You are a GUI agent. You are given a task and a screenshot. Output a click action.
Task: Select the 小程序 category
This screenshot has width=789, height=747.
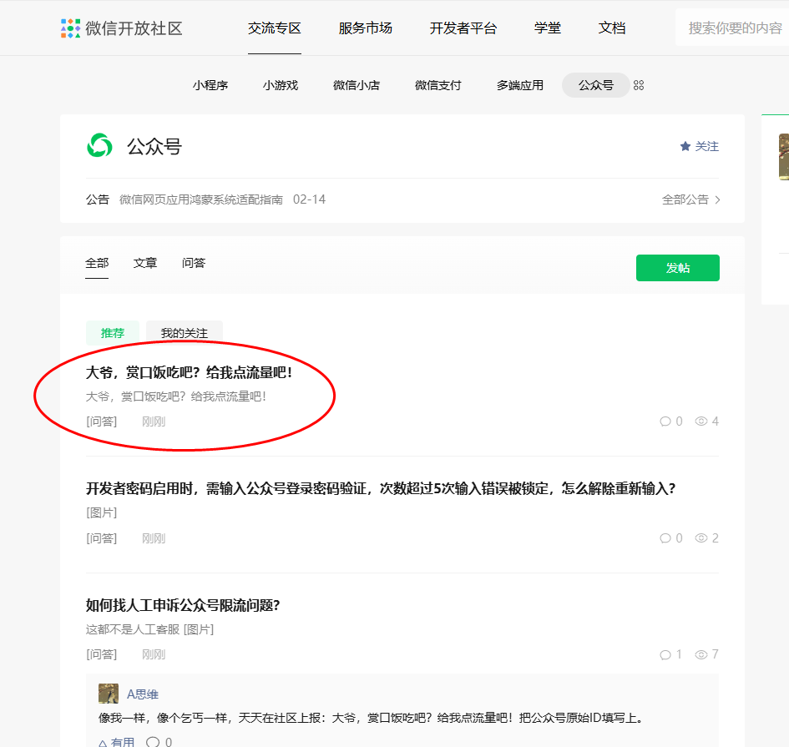(x=210, y=85)
